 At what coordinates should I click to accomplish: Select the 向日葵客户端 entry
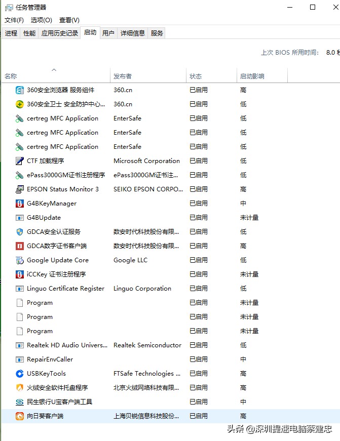coord(45,416)
